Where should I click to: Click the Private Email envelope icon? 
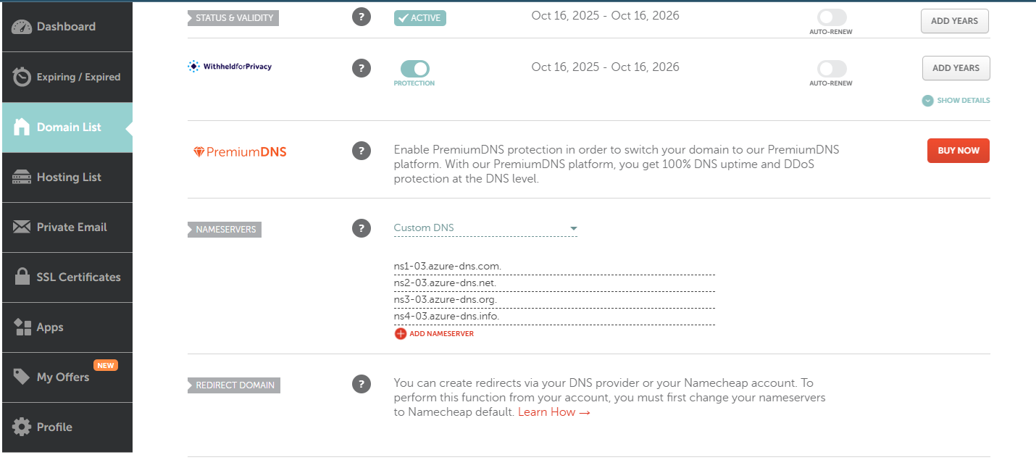(x=22, y=227)
